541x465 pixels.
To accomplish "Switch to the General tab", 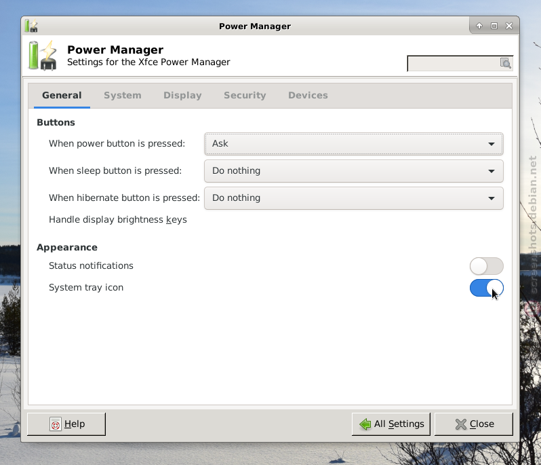I will pos(62,95).
